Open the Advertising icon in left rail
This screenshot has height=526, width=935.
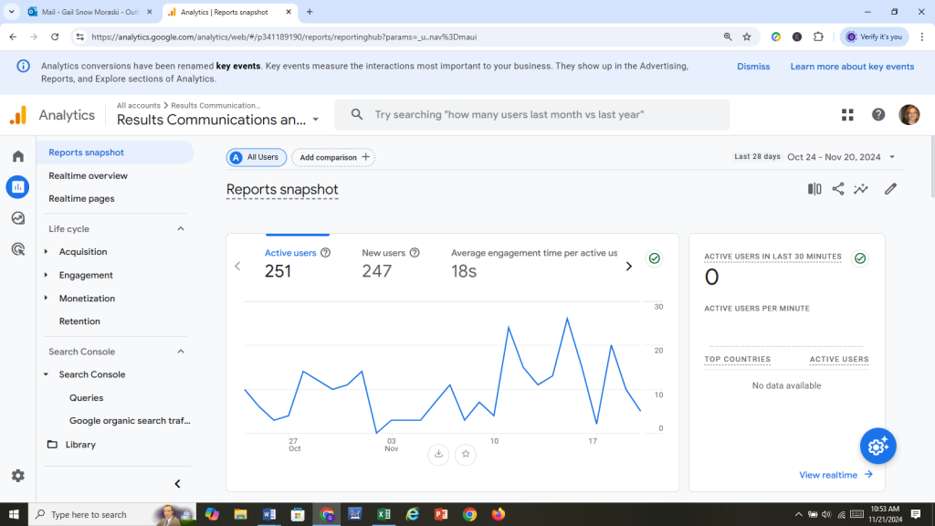18,249
